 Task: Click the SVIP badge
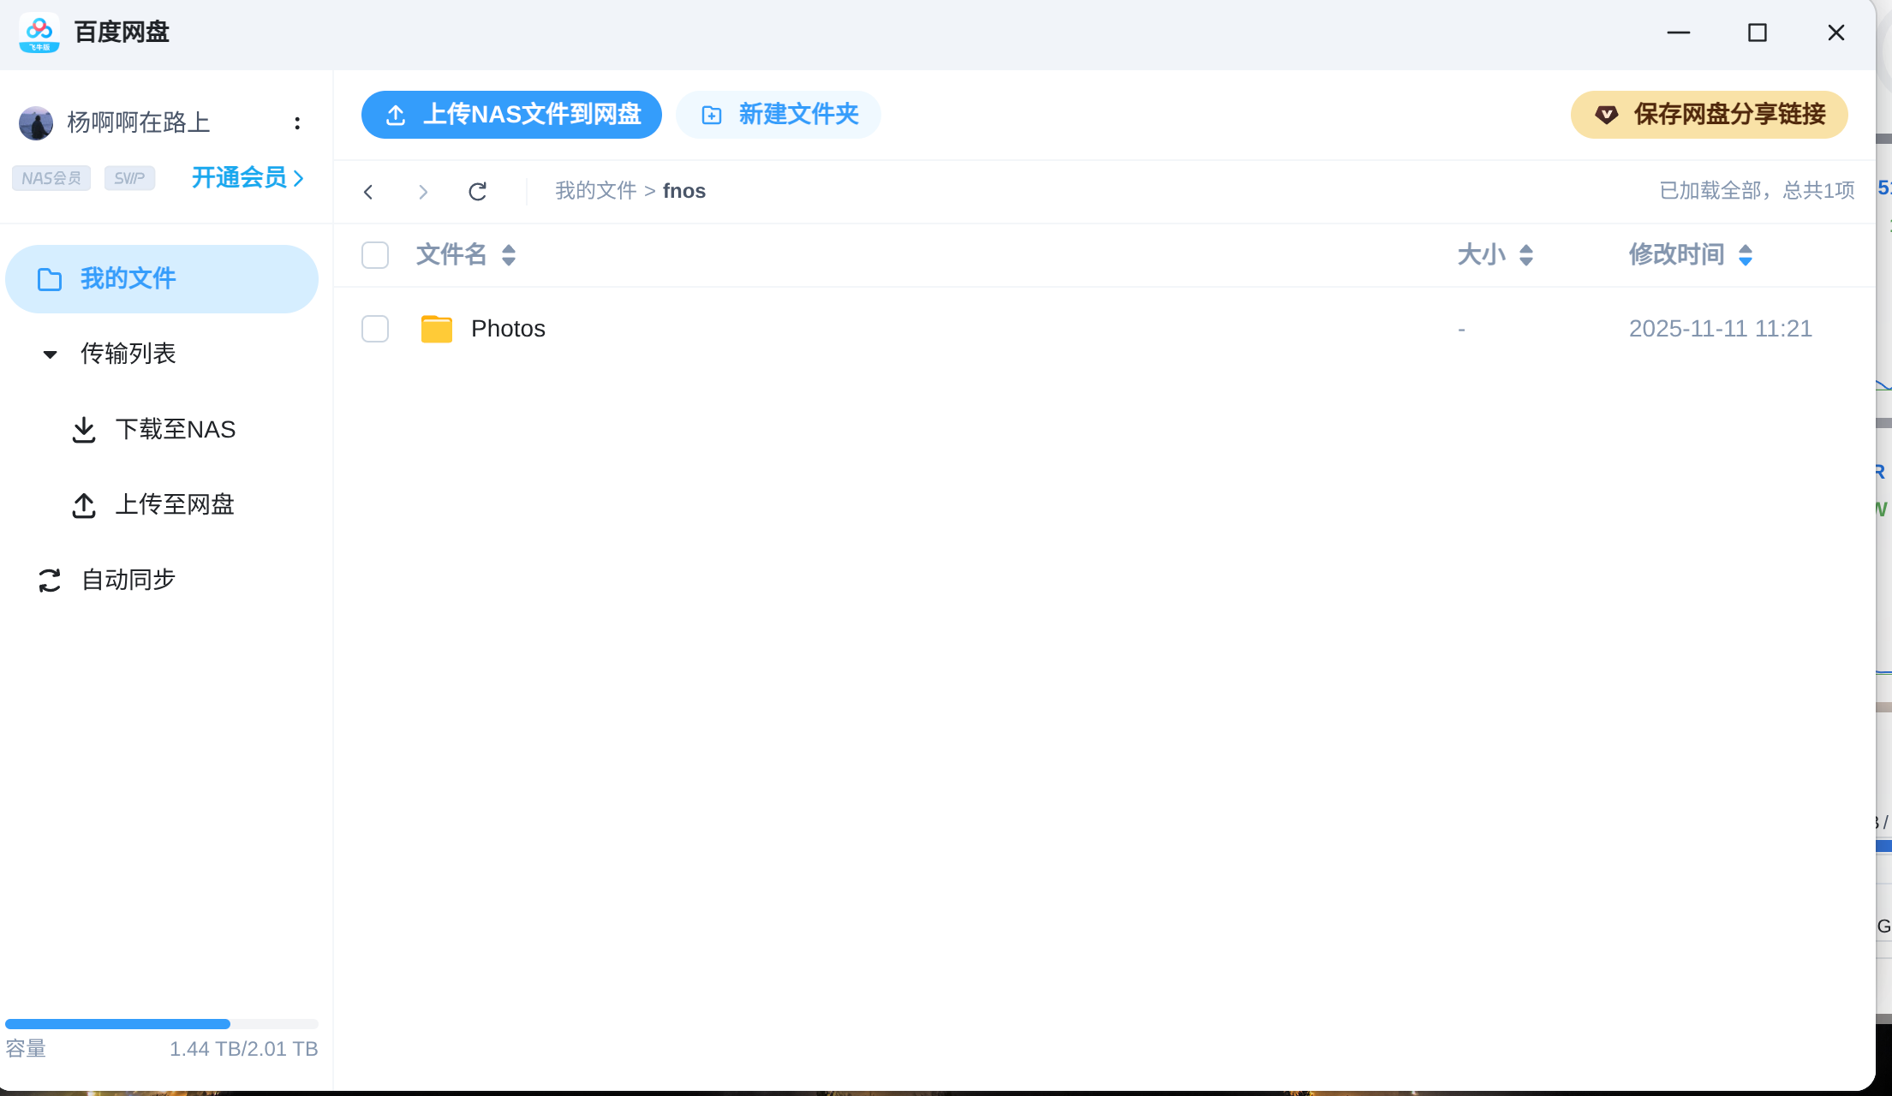(129, 178)
